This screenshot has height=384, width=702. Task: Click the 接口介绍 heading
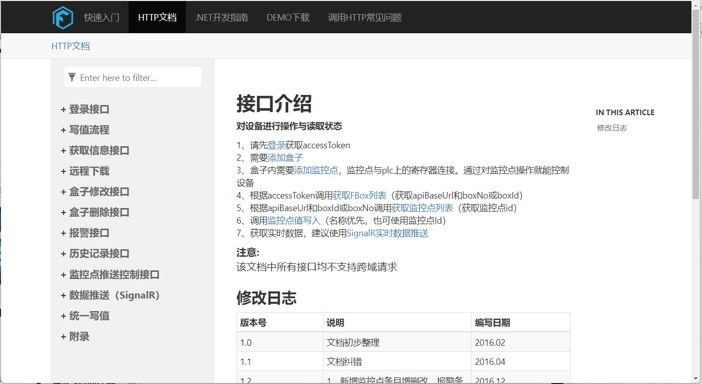click(x=274, y=104)
